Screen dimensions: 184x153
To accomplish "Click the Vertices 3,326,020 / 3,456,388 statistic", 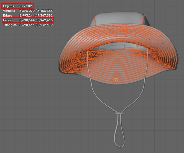I will (x=28, y=11).
